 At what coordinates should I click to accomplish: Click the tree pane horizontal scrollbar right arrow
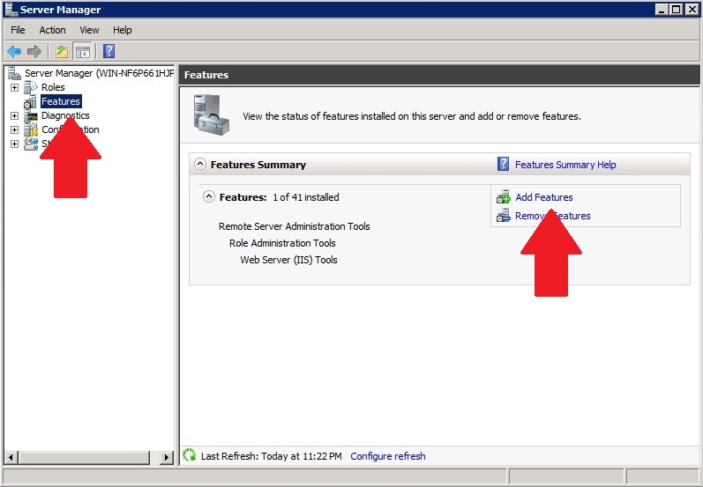(x=167, y=457)
